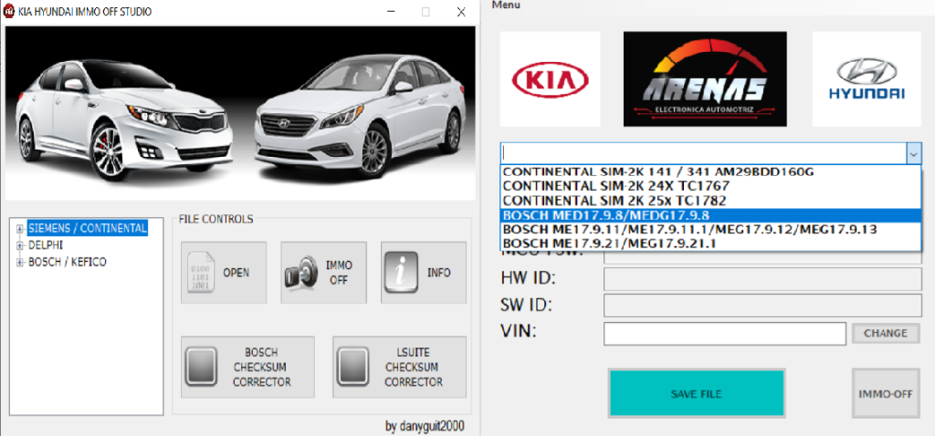This screenshot has width=935, height=436.
Task: Select the SIEMENS / CONTINENTAL tree item
Action: [x=88, y=228]
